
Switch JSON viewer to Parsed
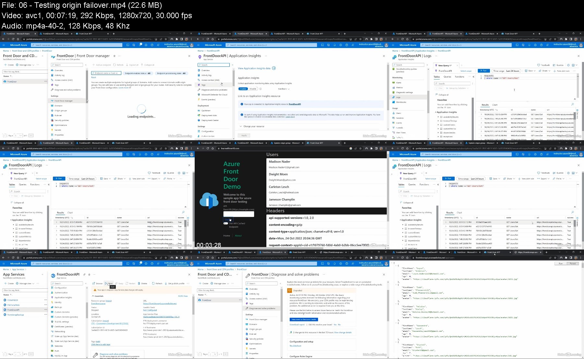(573, 264)
